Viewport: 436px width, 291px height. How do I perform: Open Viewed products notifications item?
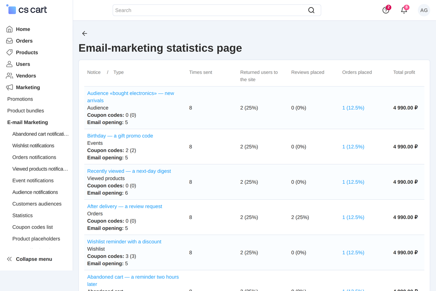pos(40,169)
